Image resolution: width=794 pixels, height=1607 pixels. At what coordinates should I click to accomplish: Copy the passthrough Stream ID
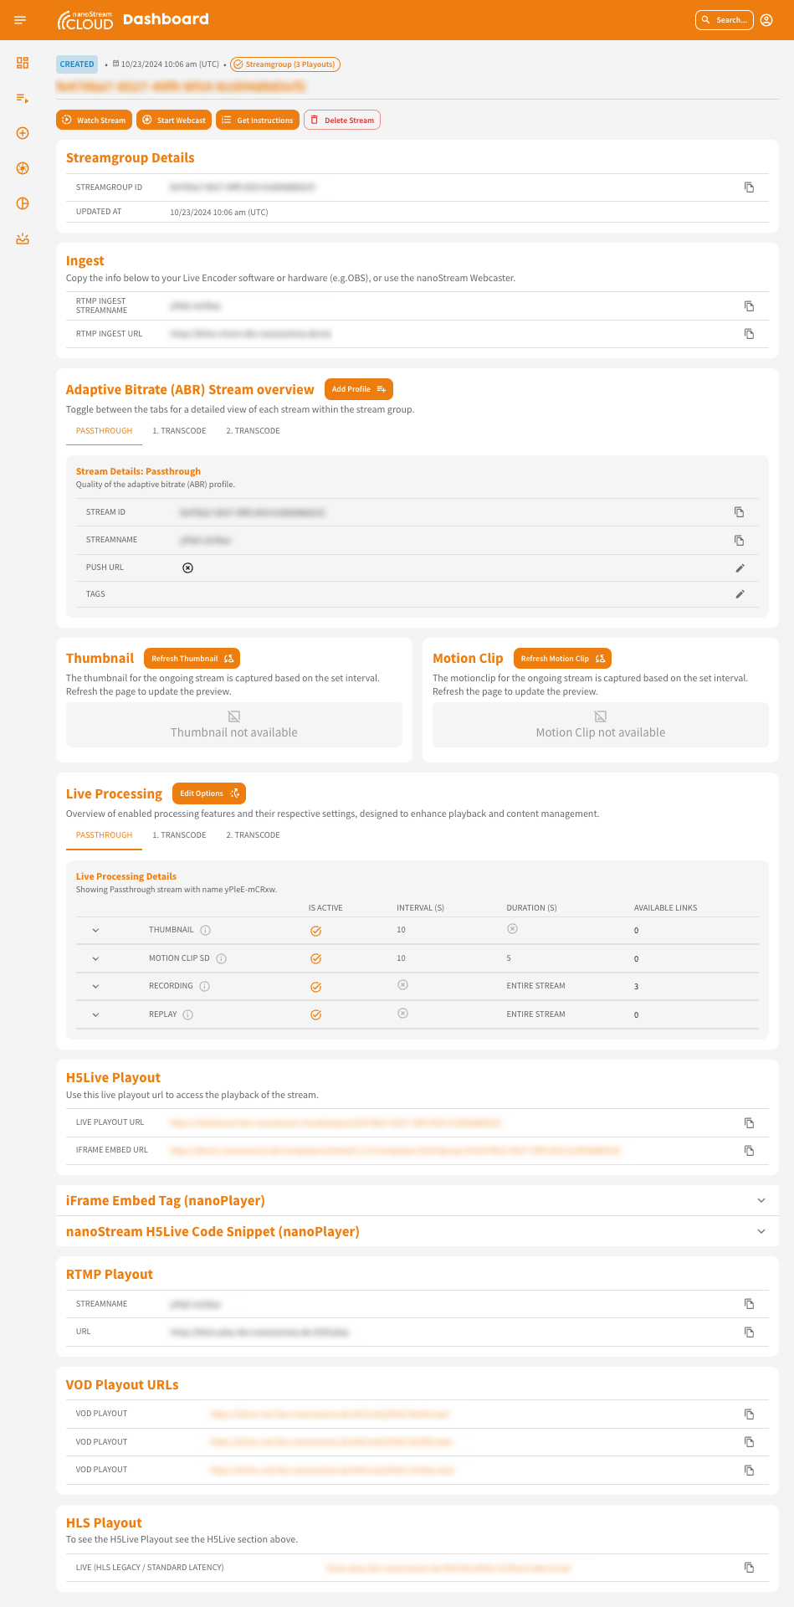(740, 512)
